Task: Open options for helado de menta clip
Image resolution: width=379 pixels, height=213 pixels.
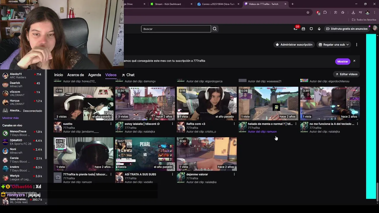Action: coord(296,124)
